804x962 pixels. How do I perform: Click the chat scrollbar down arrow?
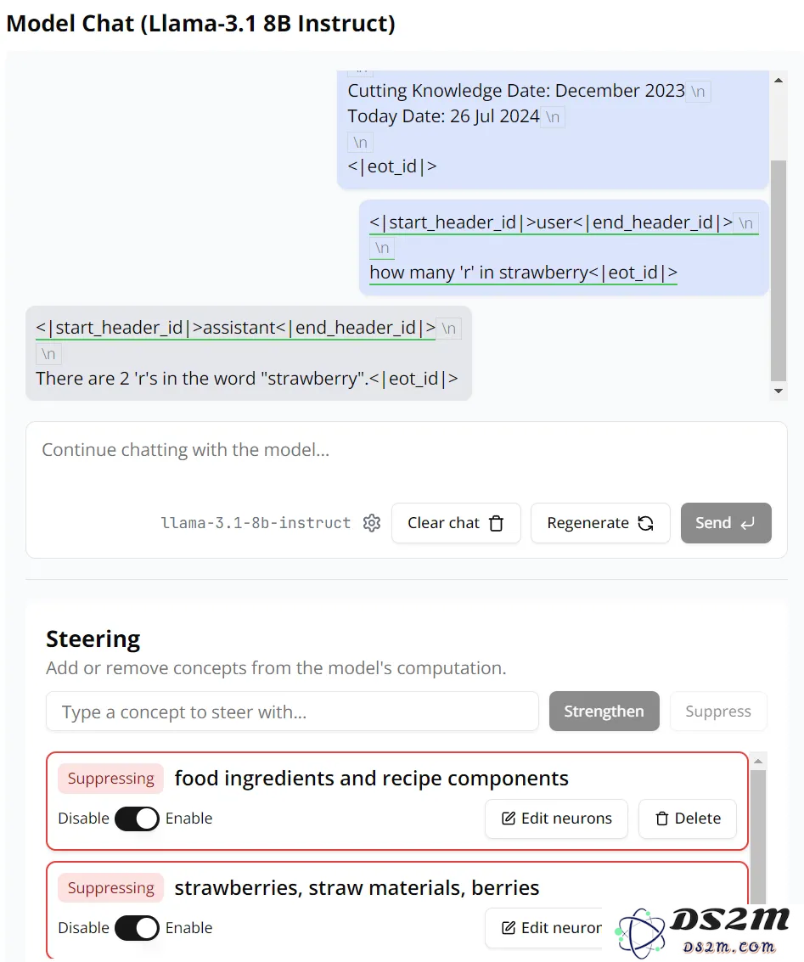(x=779, y=391)
